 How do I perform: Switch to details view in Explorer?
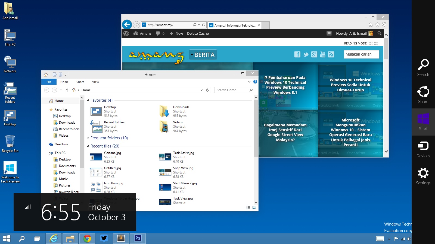click(248, 208)
